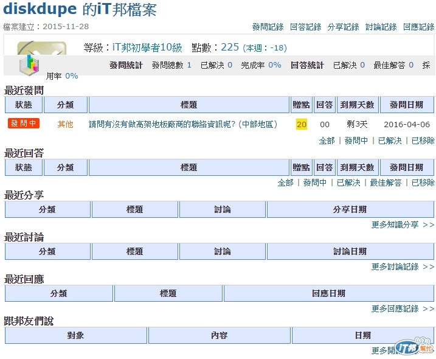Open 更多知識分享 link
The width and height of the screenshot is (436, 359).
403,225
